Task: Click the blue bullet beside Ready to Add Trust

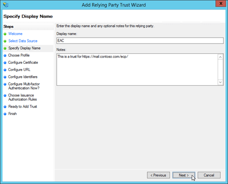Action: (5, 107)
